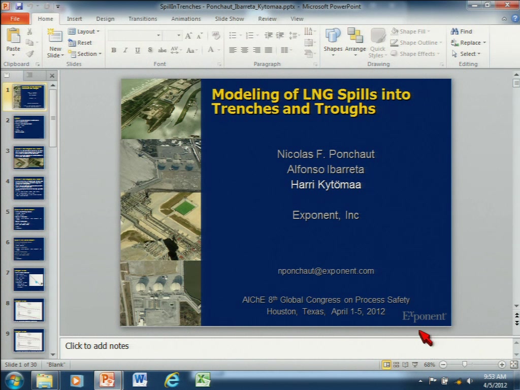Open the font size combo box

point(173,35)
